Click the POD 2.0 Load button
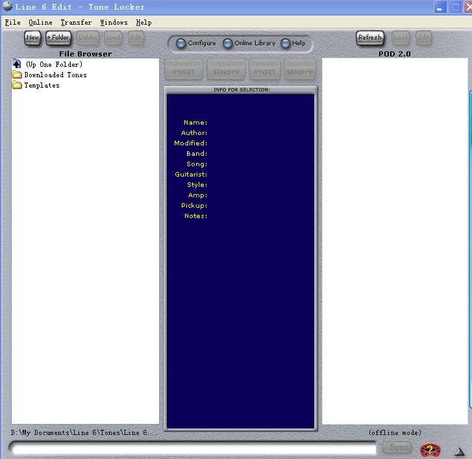Screen dimensions: 472x459 [401, 38]
